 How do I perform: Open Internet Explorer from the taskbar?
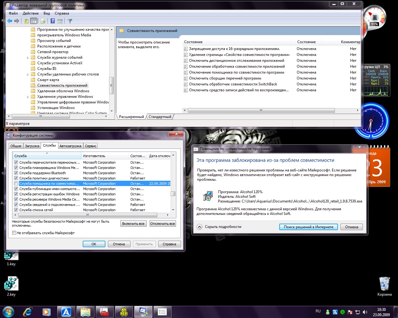(x=28, y=311)
